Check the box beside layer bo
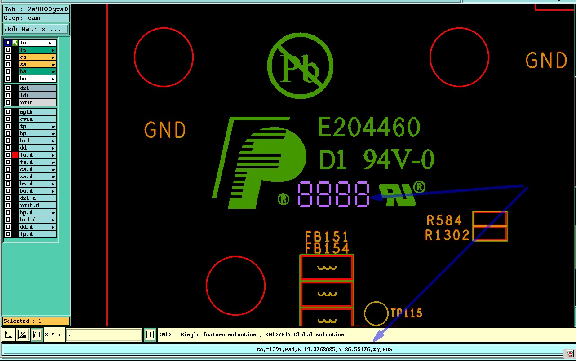The width and height of the screenshot is (576, 361). [8, 79]
